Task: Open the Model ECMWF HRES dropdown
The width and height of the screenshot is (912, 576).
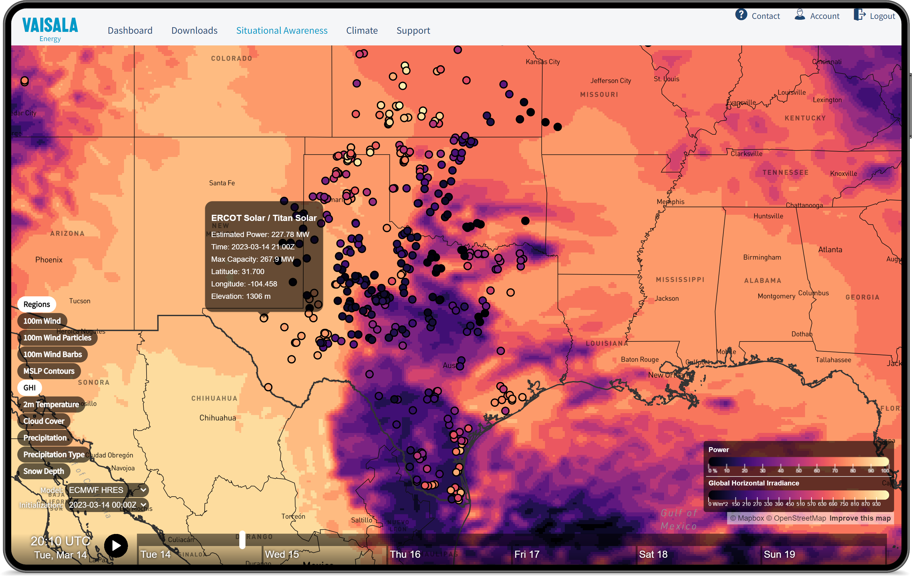Action: (107, 490)
